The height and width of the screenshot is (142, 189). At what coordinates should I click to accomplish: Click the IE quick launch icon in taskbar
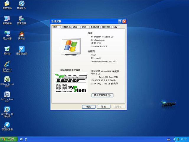coord(22,139)
